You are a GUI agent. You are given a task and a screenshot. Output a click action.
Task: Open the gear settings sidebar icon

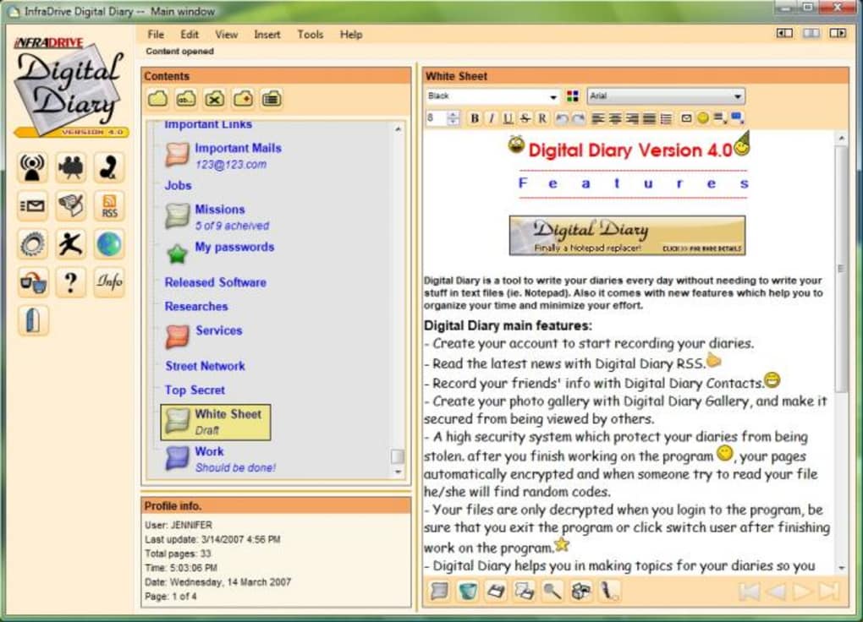[x=32, y=243]
